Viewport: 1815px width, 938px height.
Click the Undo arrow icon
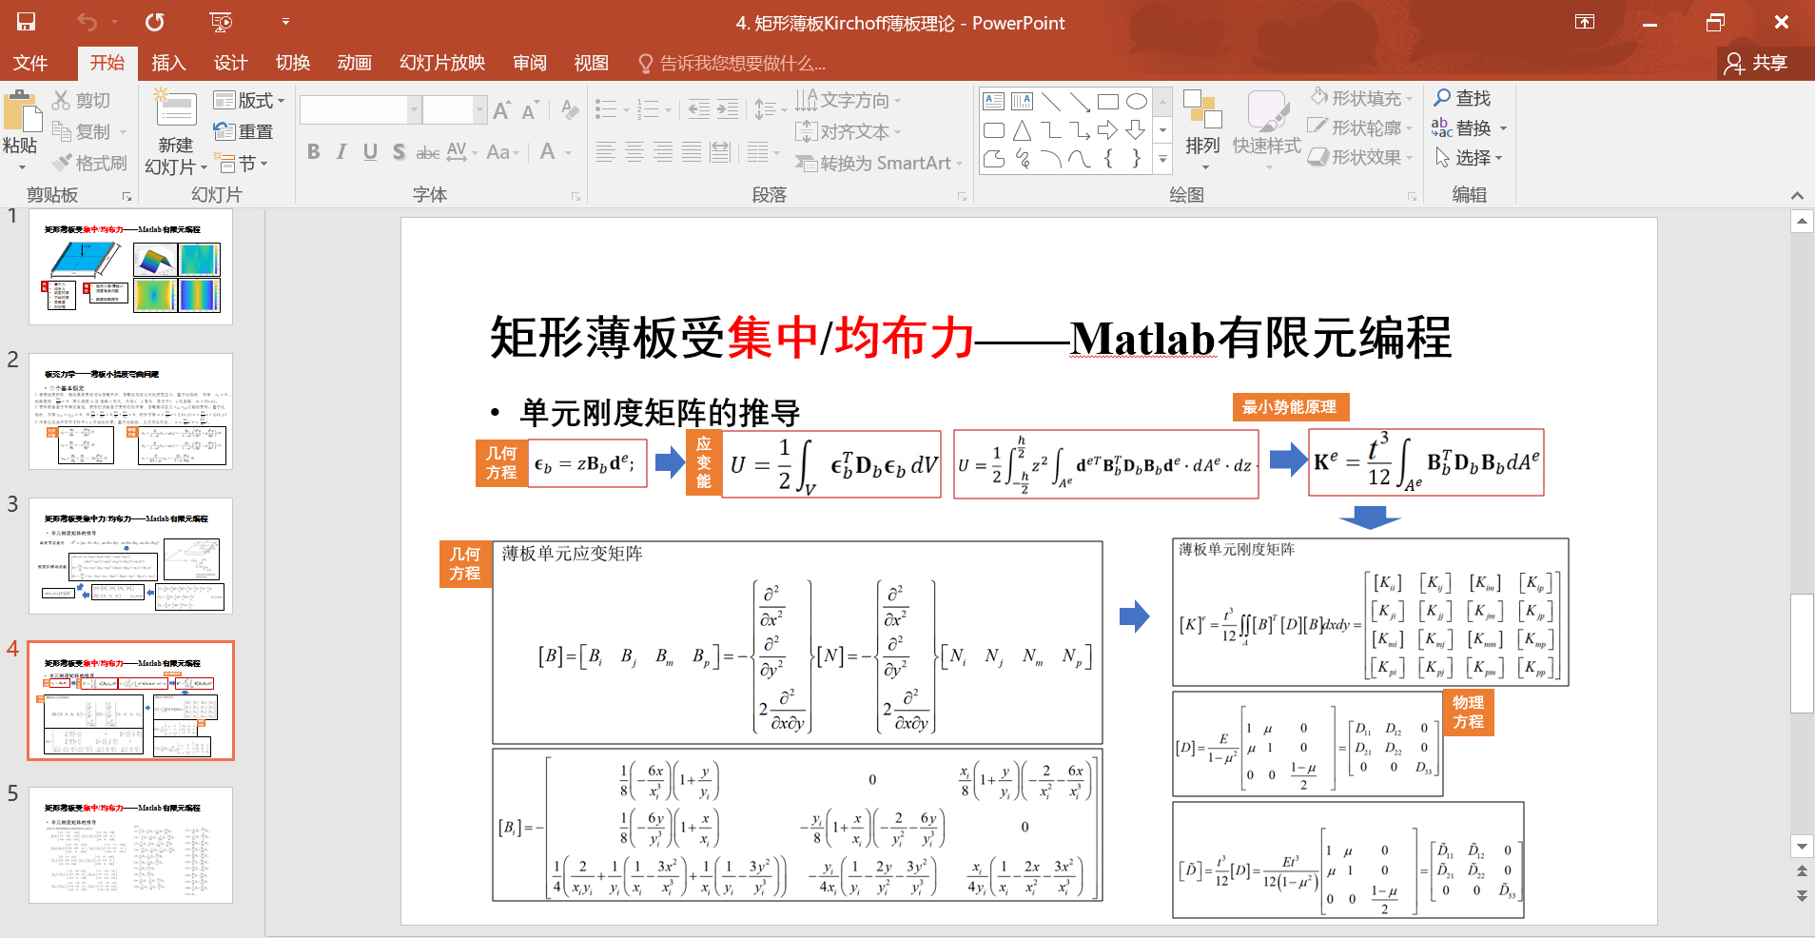point(88,22)
